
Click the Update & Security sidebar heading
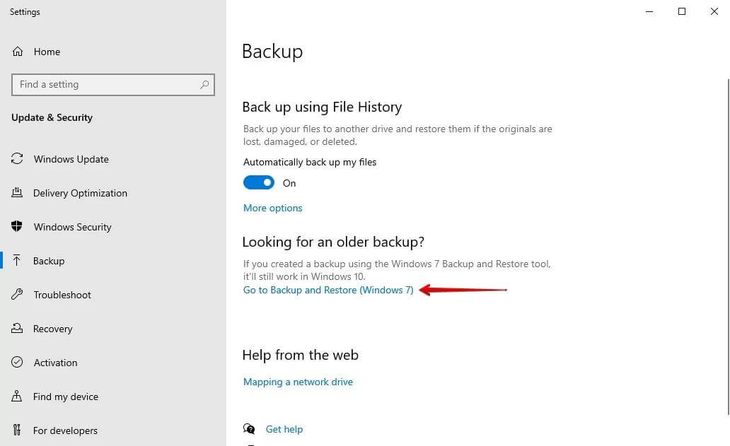52,117
